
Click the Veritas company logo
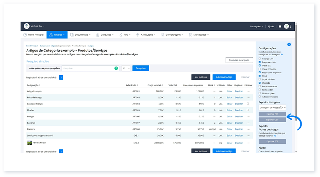(x=26, y=26)
